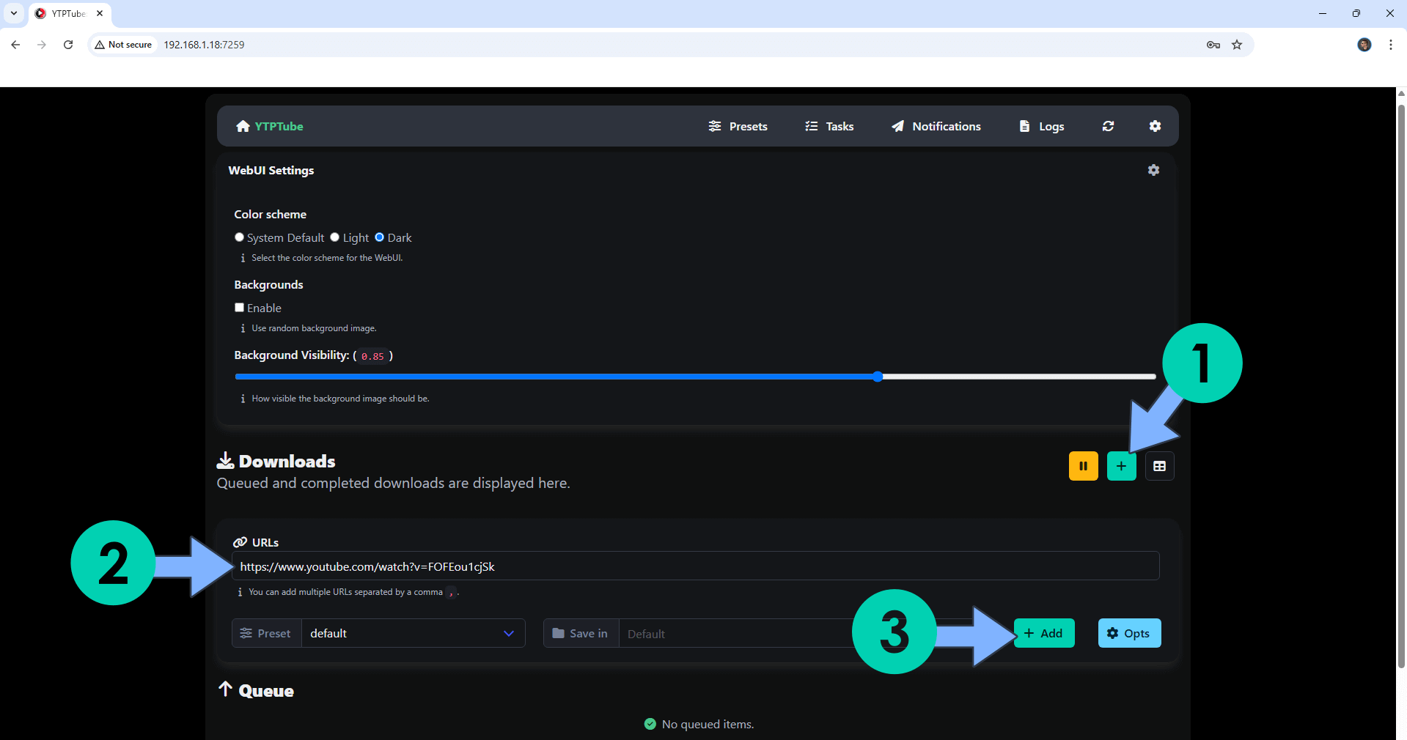Click the yellow pause downloads button
1407x740 pixels.
(1083, 466)
